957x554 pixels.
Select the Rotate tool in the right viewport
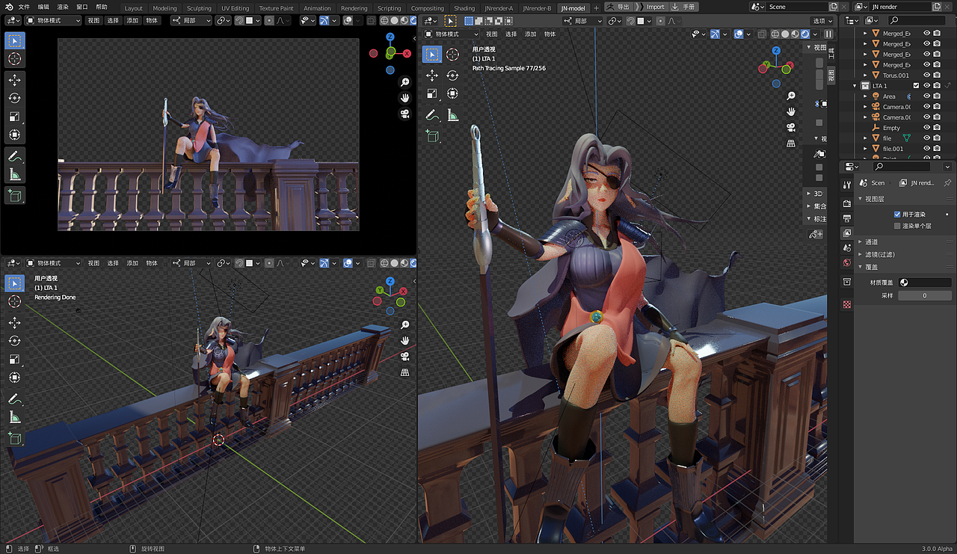coord(452,75)
